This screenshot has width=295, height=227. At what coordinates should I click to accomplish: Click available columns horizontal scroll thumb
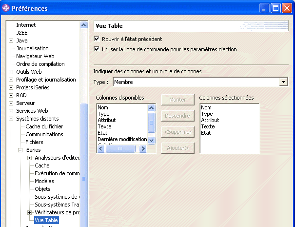point(120,148)
